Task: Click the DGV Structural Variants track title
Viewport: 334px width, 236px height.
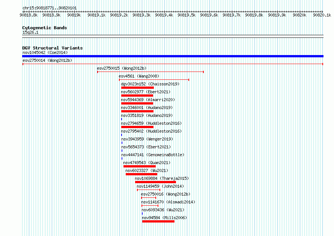Action: click(x=53, y=48)
